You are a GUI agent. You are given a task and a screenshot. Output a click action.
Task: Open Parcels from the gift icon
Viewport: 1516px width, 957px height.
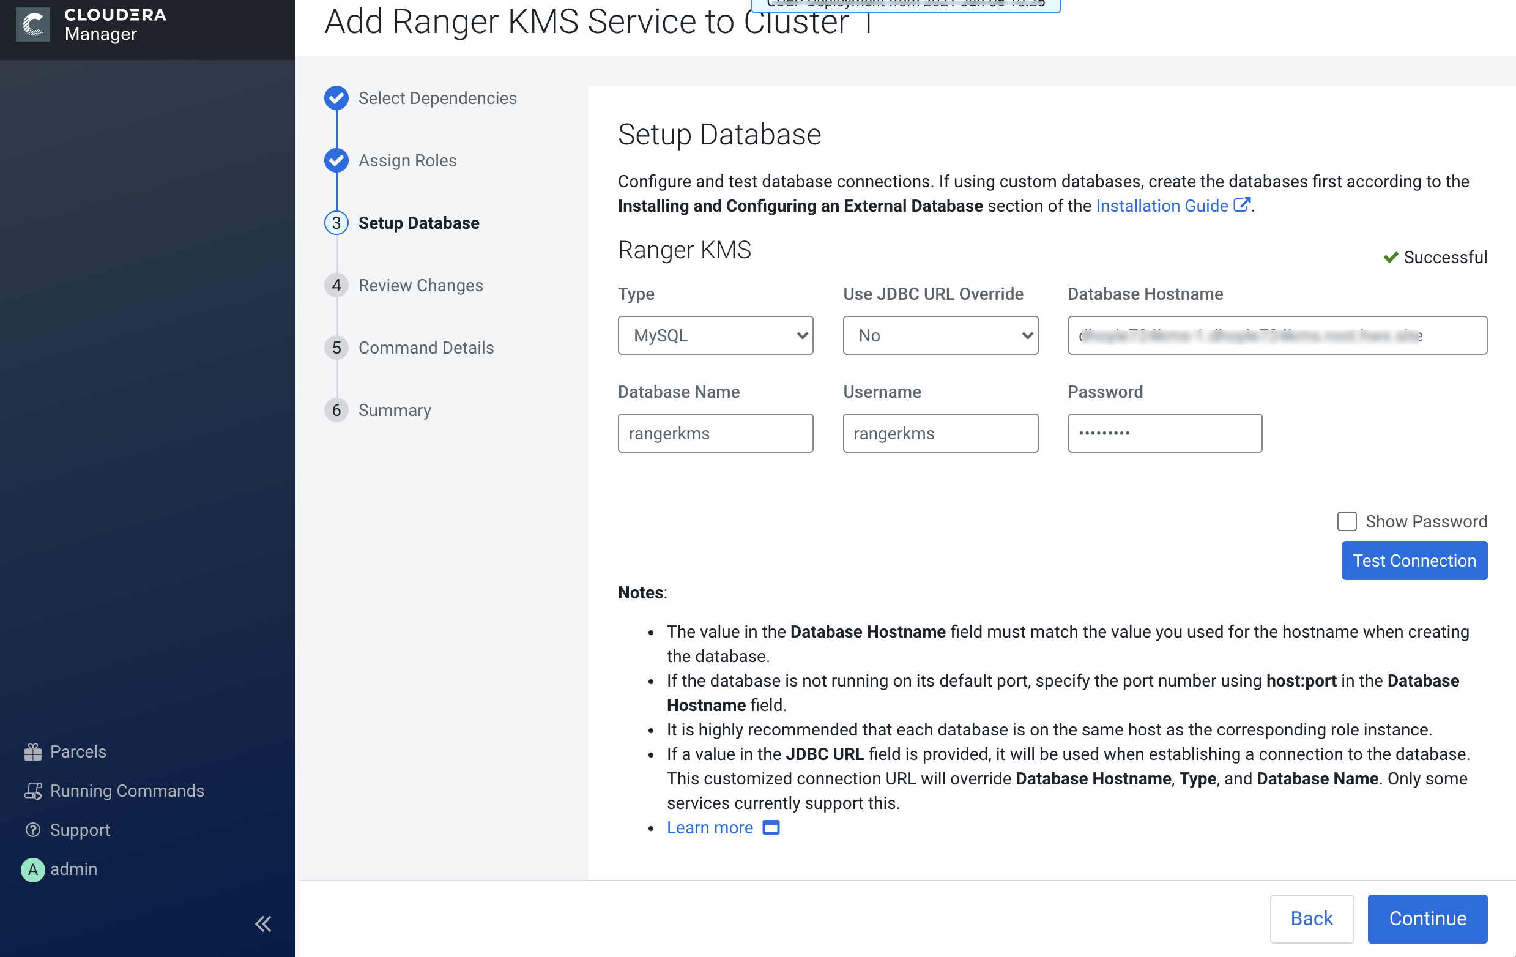tap(33, 752)
